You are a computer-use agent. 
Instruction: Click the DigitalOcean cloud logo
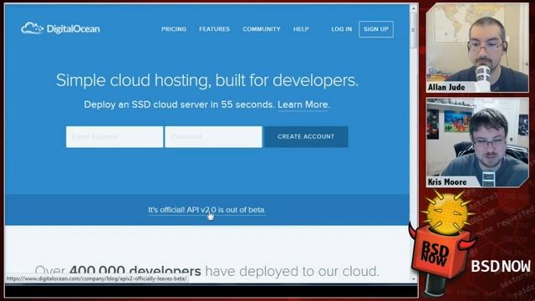click(x=60, y=28)
